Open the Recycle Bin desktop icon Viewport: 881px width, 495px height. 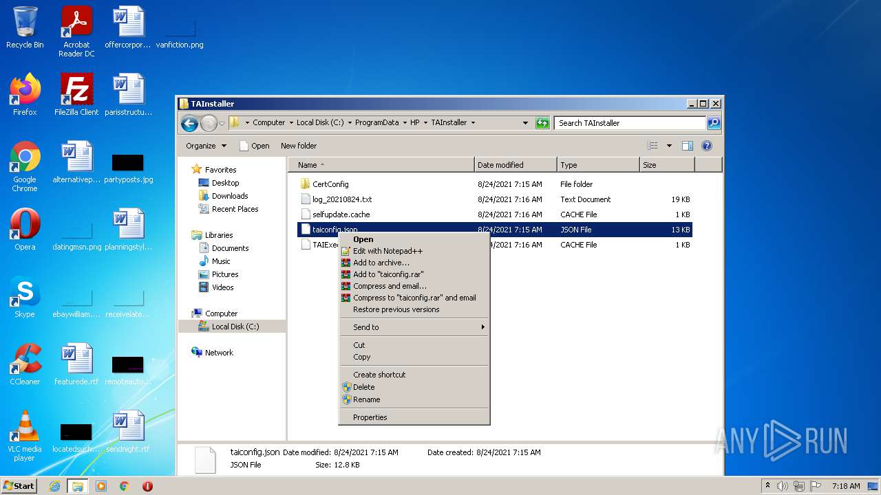25,27
